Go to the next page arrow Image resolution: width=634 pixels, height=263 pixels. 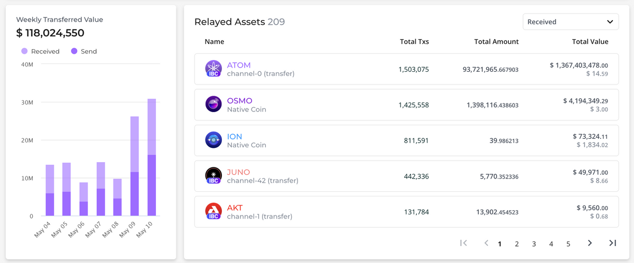590,243
